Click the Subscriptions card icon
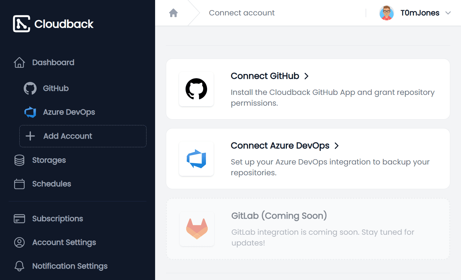461x280 pixels. click(19, 219)
